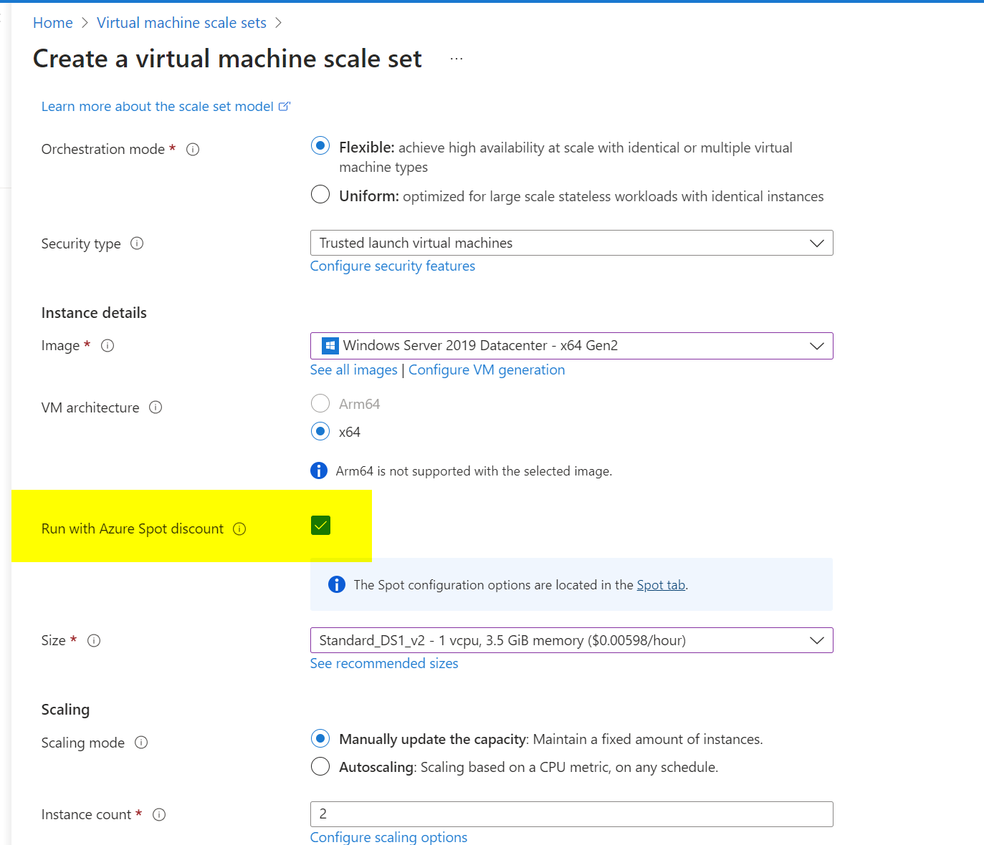984x845 pixels.
Task: Open Learn more about the scale set model
Action: [158, 107]
